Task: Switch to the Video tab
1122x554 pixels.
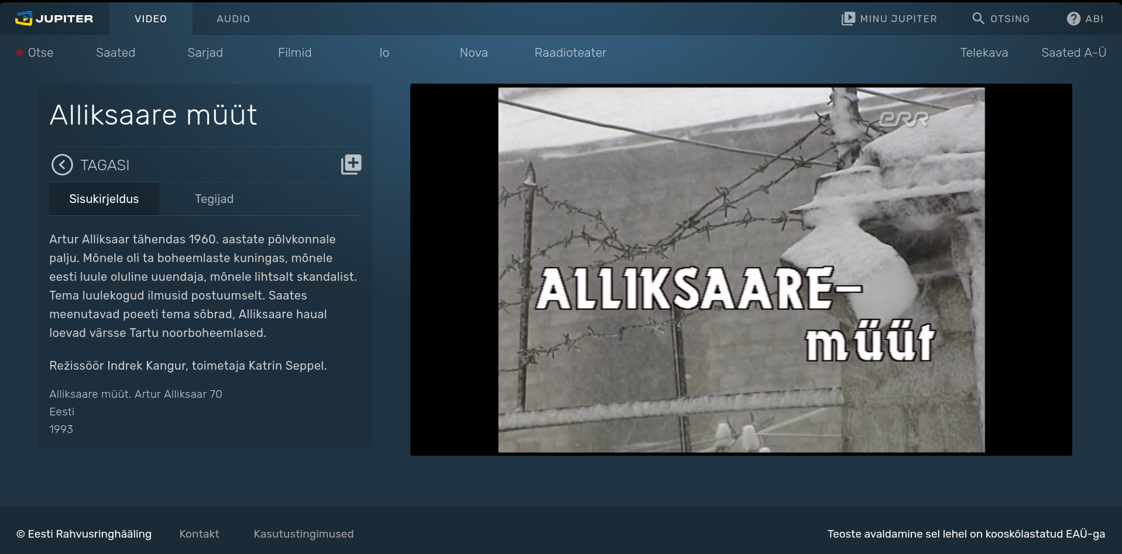Action: click(151, 19)
